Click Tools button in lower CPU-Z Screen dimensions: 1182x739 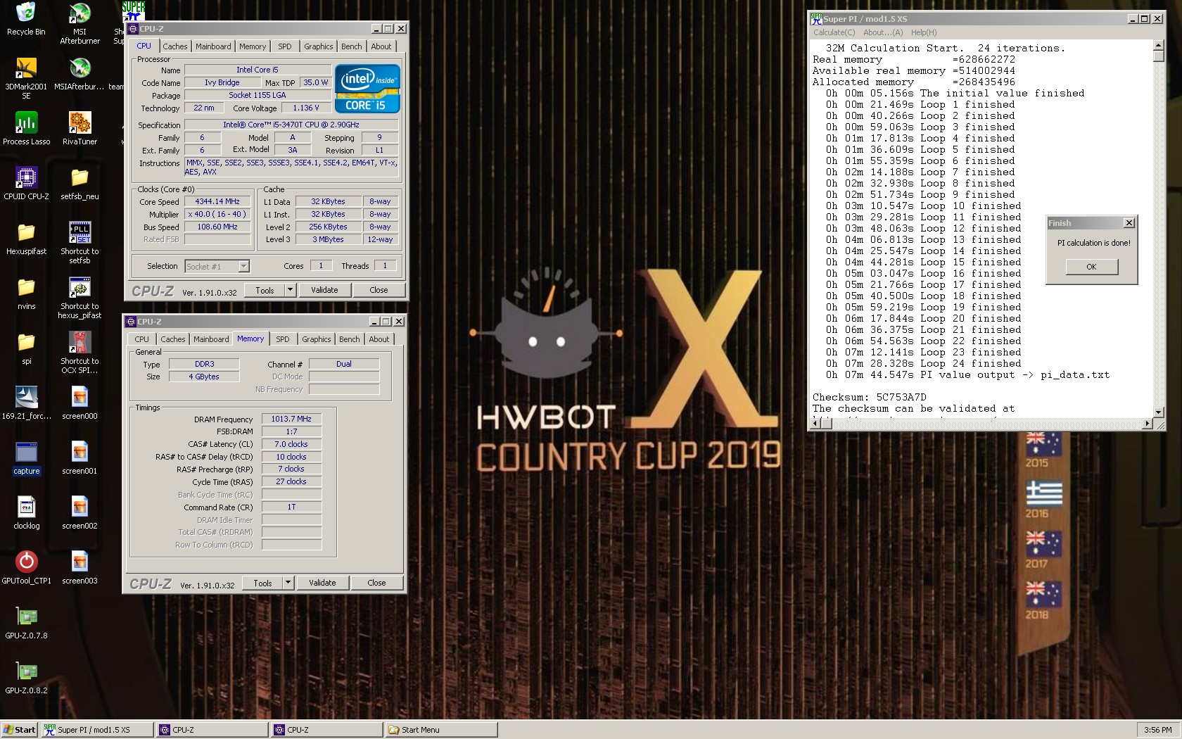click(x=262, y=583)
